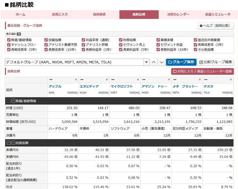
Task: Move 株価/基礎情報 section down with its chevron
Action: click(x=13, y=101)
